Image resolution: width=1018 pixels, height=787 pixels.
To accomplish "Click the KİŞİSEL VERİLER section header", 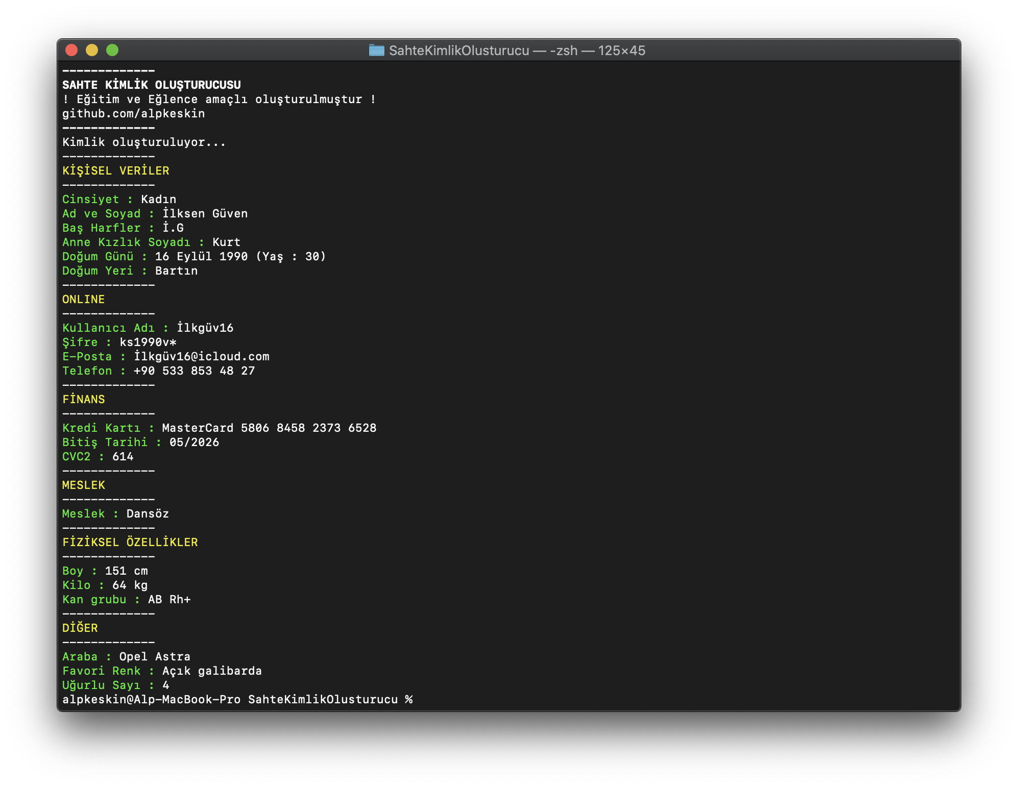I will click(116, 170).
